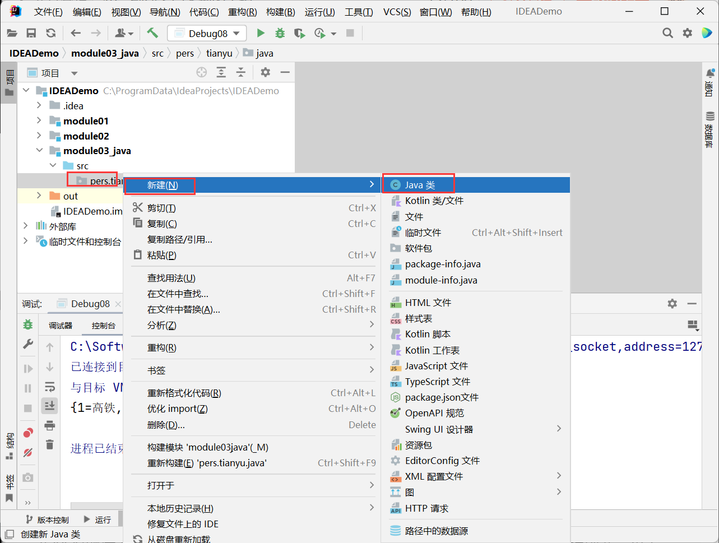This screenshot has height=543, width=719.
Task: Open the 运行 tool window button
Action: (x=96, y=519)
